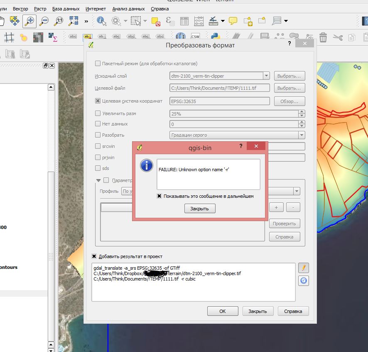This screenshot has height=352, width=368.
Task: Activate the Identify Features tool
Action: point(101,21)
